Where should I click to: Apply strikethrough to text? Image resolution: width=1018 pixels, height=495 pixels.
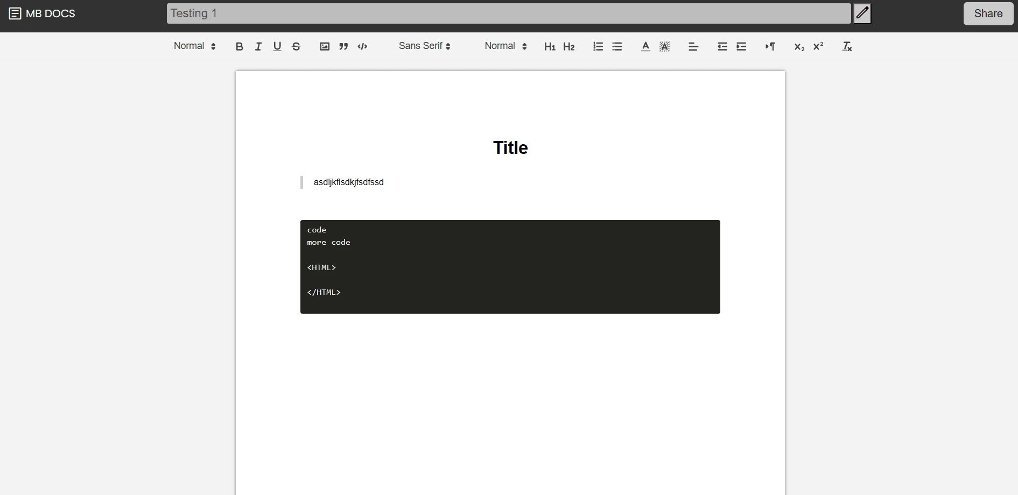tap(296, 46)
